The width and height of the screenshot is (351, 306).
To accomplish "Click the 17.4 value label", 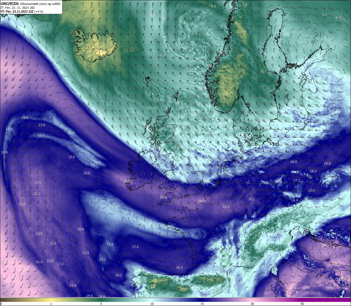I will coord(135,247).
